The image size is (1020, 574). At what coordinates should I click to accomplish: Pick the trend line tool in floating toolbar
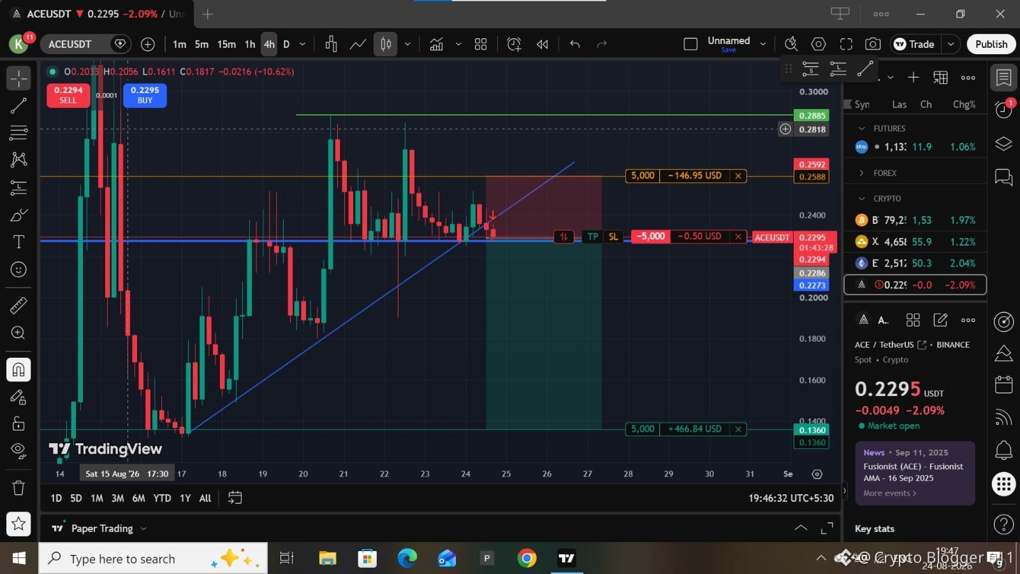coord(865,69)
